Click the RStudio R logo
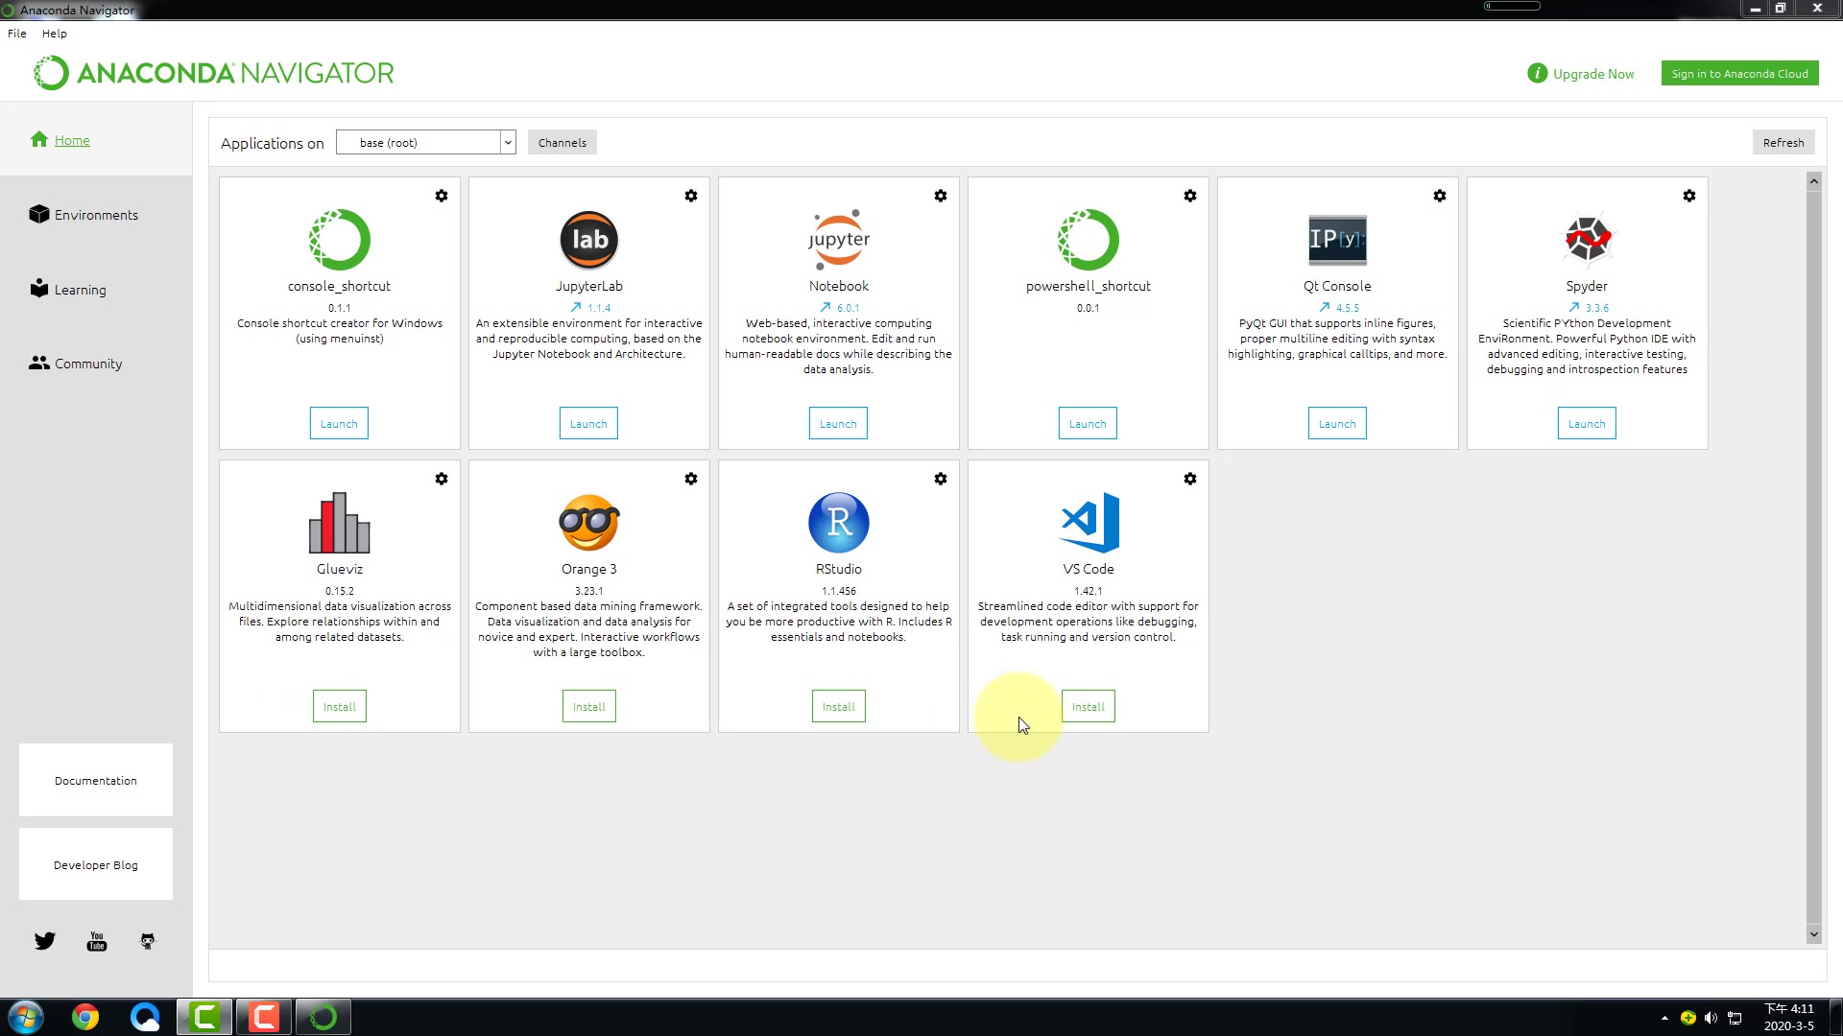This screenshot has height=1036, width=1843. [x=839, y=523]
